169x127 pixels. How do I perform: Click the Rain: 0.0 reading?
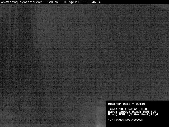[138, 109]
